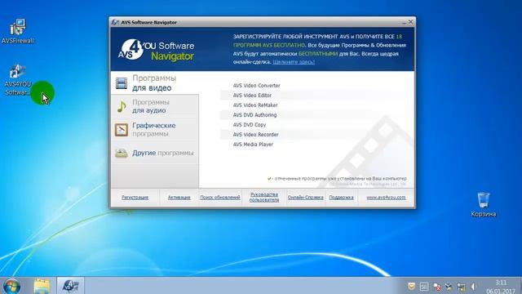
Task: Launch AVS Media Player
Action: (253, 145)
